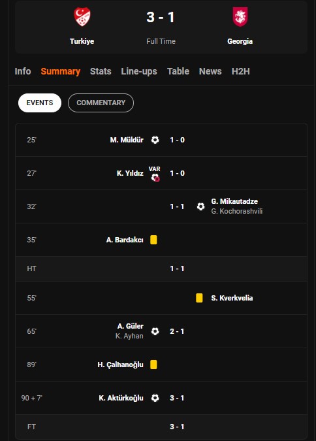The height and width of the screenshot is (441, 316).
Task: Click the Turkiye team crest
Action: coord(82,17)
